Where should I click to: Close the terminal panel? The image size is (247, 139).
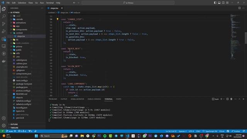pyautogui.click(x=244, y=99)
